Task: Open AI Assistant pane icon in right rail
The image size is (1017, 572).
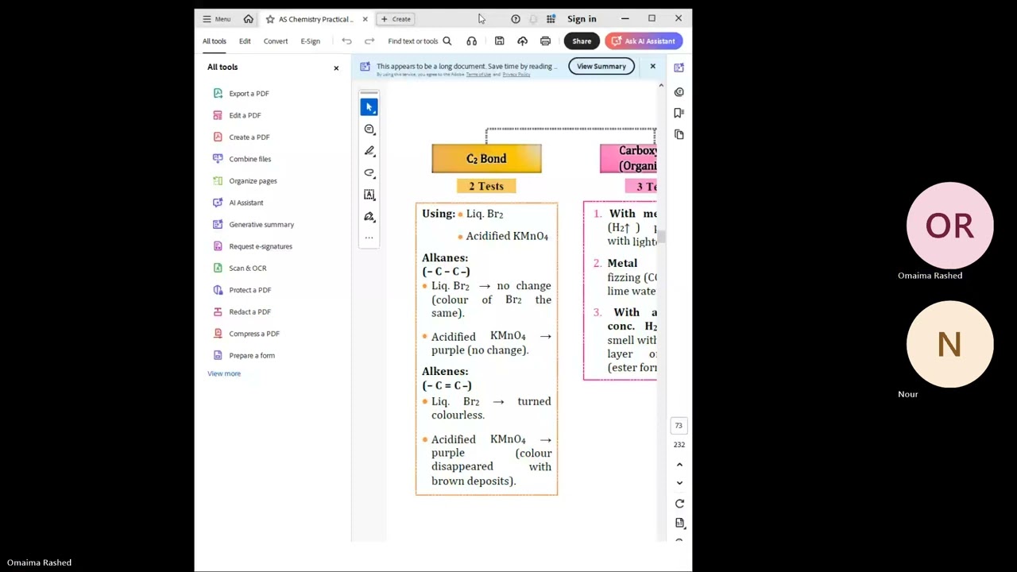Action: [679, 68]
